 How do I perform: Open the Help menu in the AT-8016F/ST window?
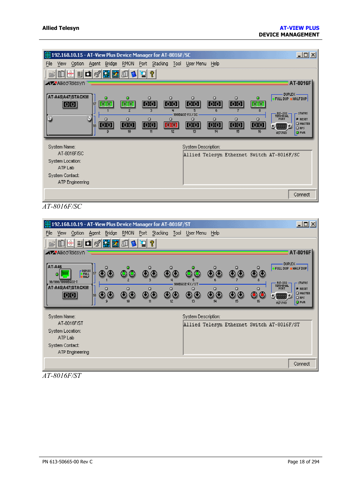pos(215,233)
